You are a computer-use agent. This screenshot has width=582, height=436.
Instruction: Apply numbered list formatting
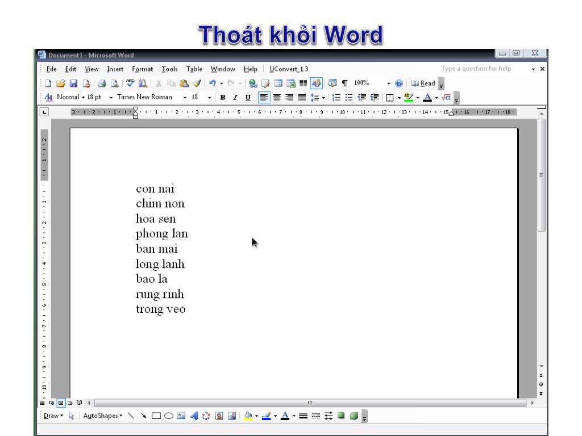coord(336,98)
